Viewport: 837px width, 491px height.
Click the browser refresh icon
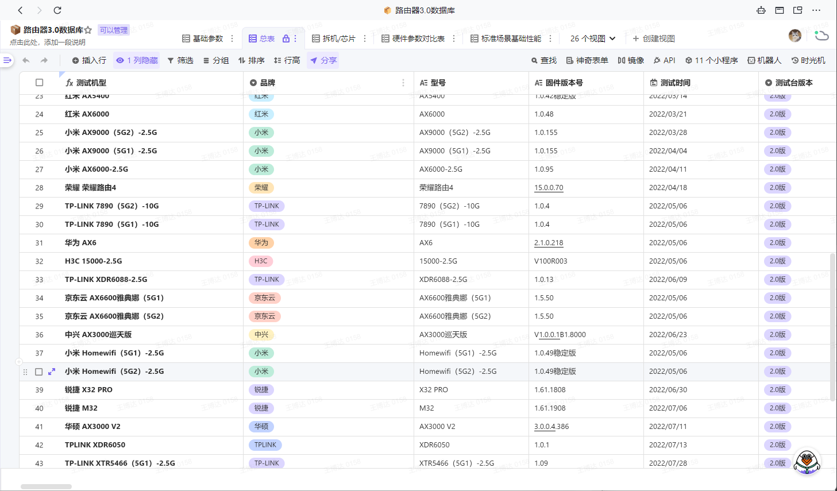[57, 10]
